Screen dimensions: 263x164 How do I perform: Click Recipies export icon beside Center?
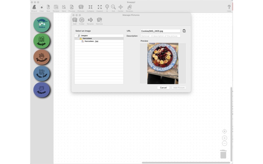pyautogui.click(x=130, y=7)
